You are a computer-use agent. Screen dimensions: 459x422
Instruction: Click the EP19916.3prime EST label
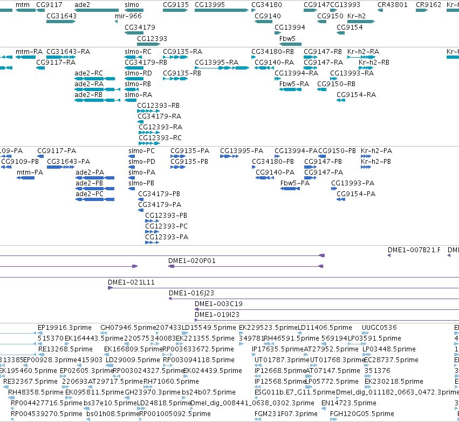[x=64, y=328]
